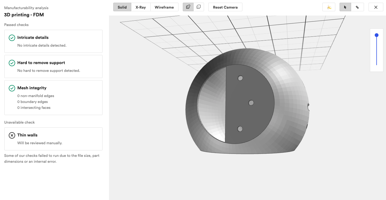Click the banana scale reference icon
Image resolution: width=386 pixels, height=200 pixels.
point(329,7)
